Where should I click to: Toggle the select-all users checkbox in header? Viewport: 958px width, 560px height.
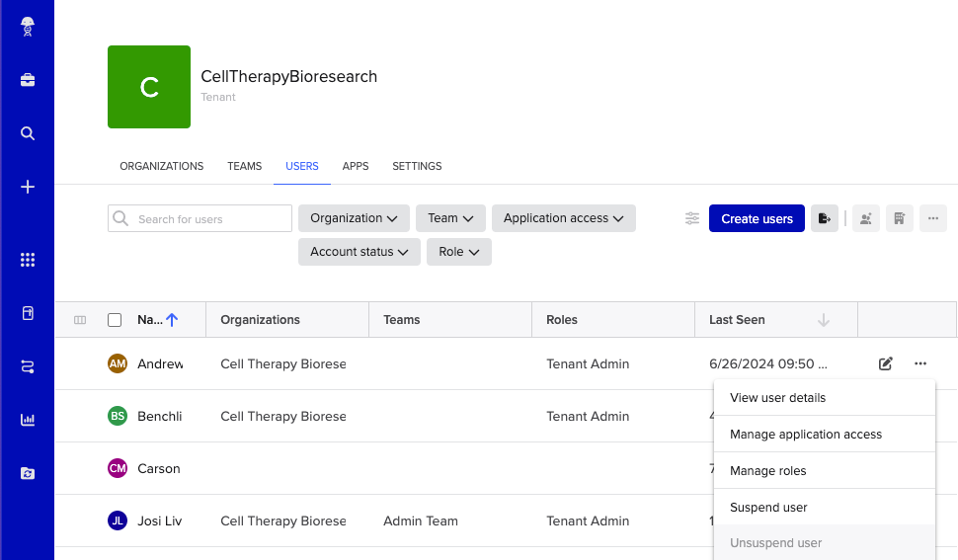115,320
